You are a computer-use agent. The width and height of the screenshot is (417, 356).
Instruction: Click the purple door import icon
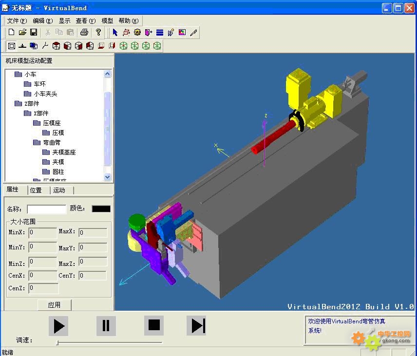[x=149, y=33]
